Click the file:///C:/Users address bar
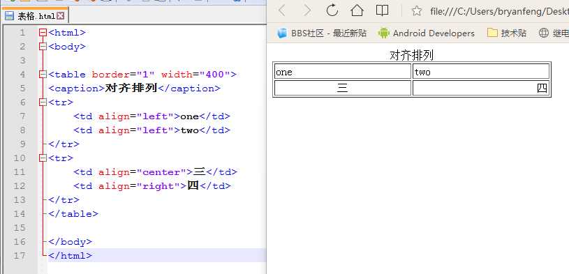The width and height of the screenshot is (569, 274). (499, 12)
